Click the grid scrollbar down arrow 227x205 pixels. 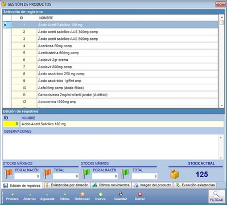[x=221, y=105]
